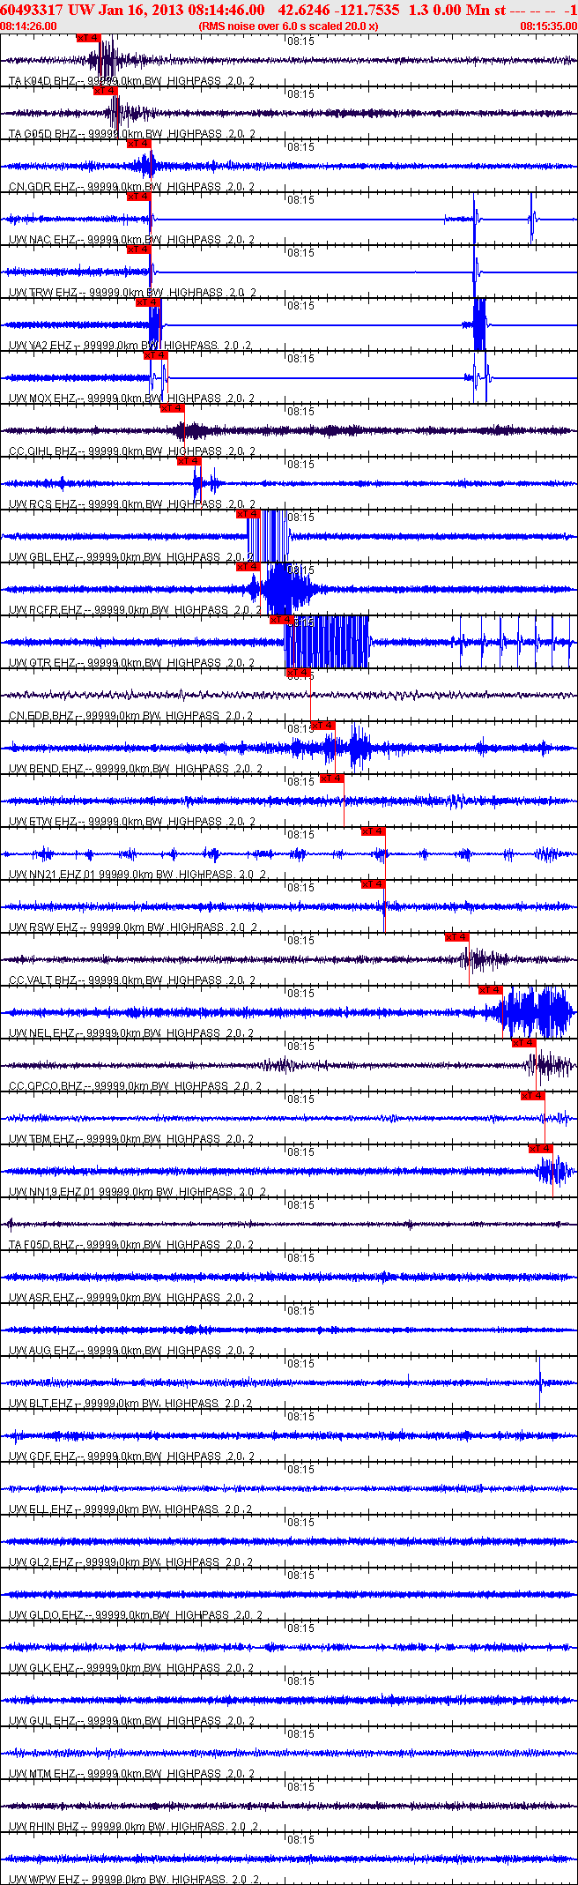Select the UW.WPW.EHZ station label

point(134,1880)
